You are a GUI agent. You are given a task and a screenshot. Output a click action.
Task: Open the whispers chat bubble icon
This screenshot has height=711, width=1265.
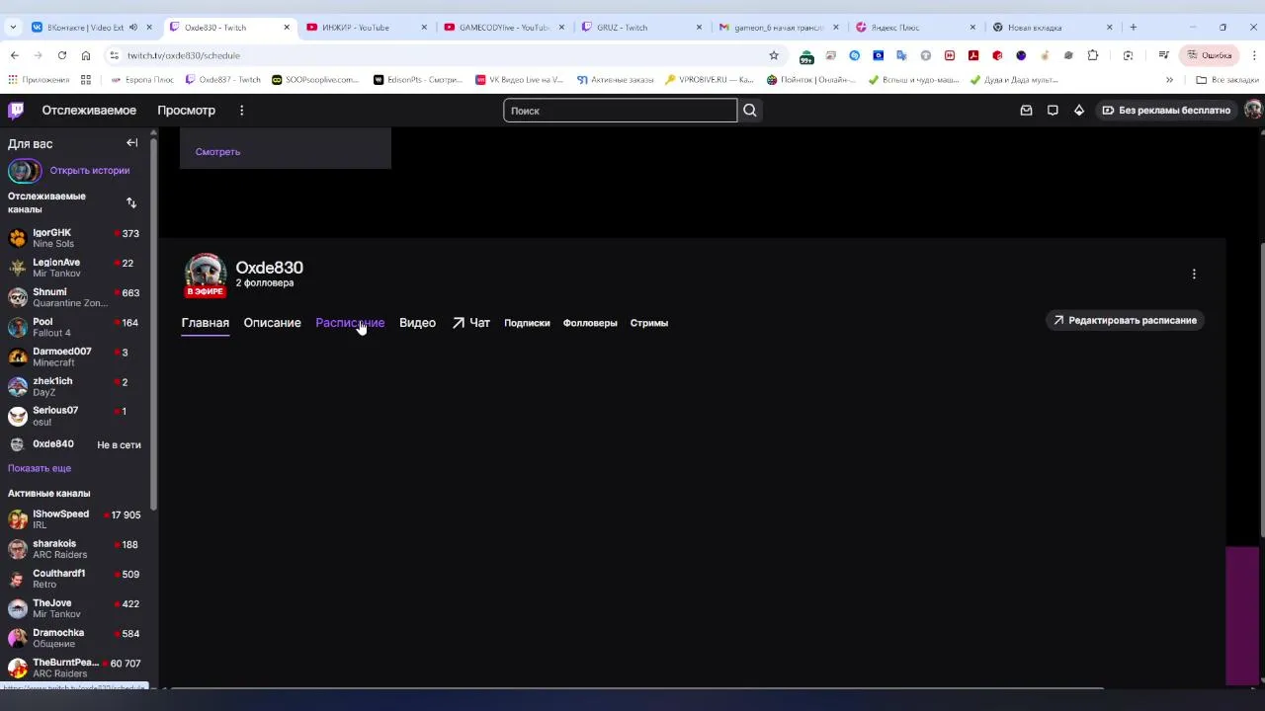click(x=1053, y=111)
